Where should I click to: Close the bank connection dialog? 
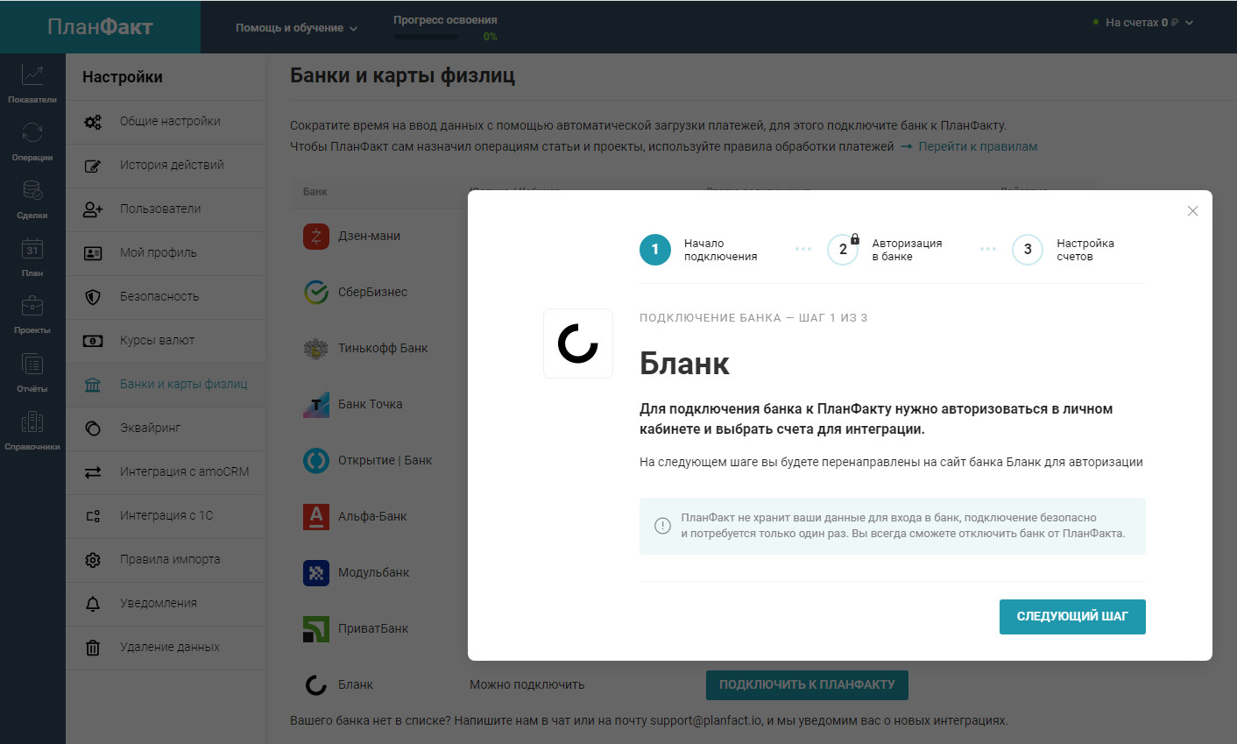coord(1192,211)
